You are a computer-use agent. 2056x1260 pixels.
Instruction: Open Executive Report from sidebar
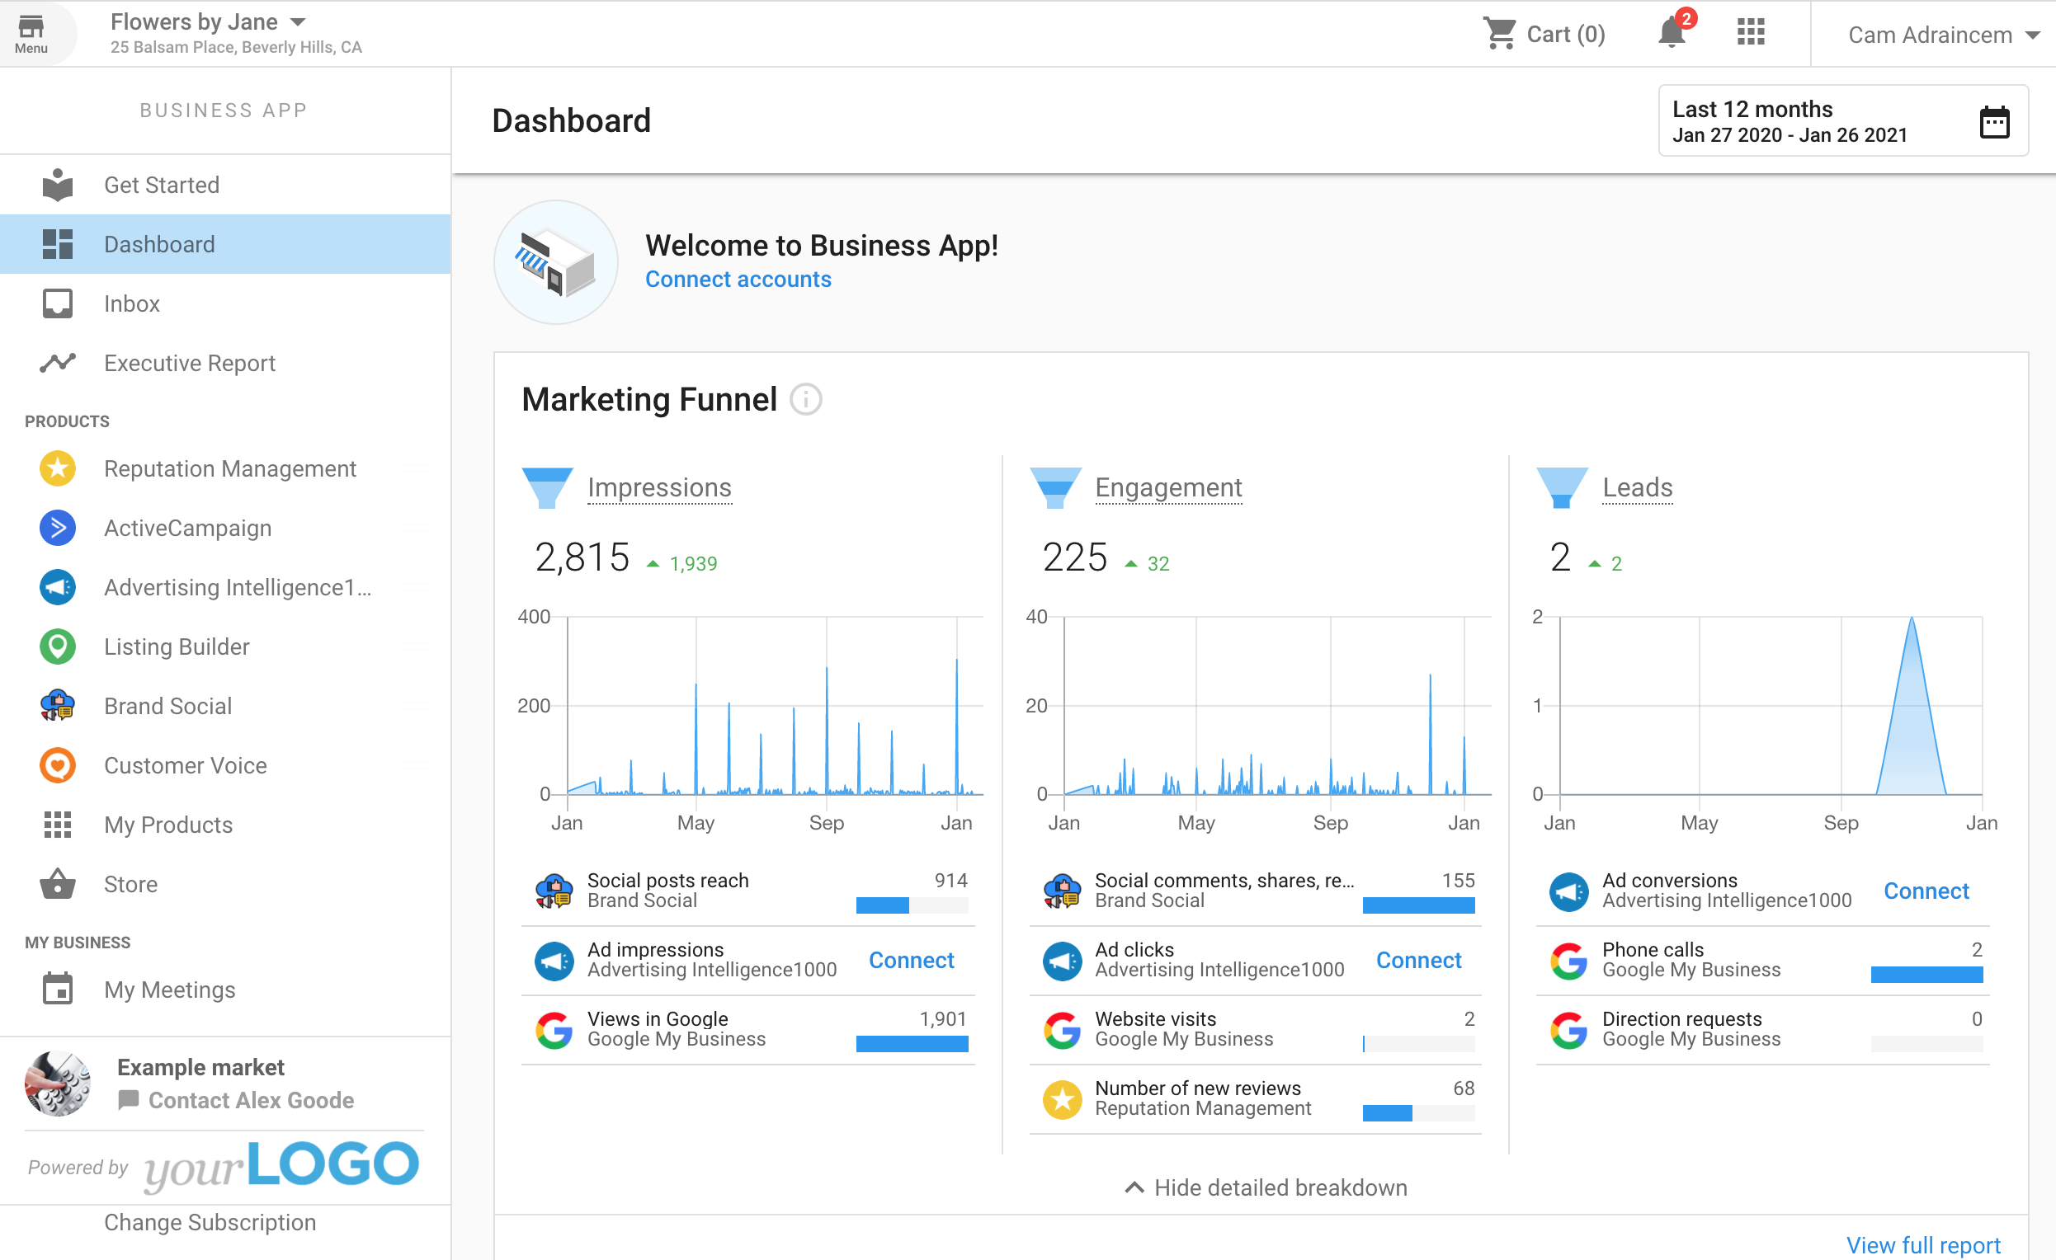tap(225, 363)
